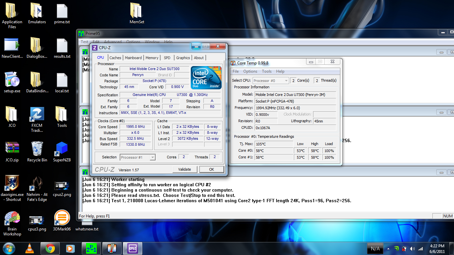Open the Emulators desktop folder
Viewport: 454px width, 255px height.
pyautogui.click(x=37, y=13)
